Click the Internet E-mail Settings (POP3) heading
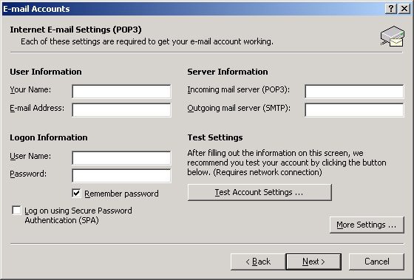Viewport: 414px width, 280px height. point(75,30)
